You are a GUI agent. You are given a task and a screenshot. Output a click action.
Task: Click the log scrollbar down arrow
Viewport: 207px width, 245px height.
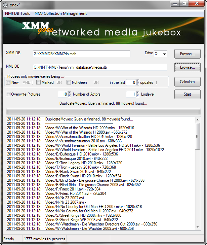coord(198,227)
